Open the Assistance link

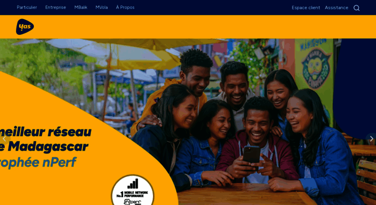coord(336,8)
